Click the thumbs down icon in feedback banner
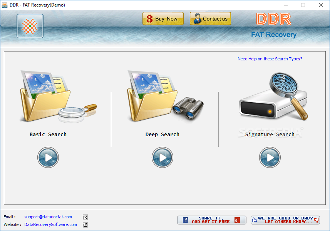330x231 pixels. point(316,220)
